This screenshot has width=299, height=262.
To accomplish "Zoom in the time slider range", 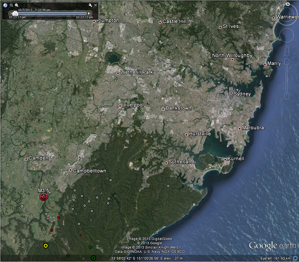I will tap(17, 5).
